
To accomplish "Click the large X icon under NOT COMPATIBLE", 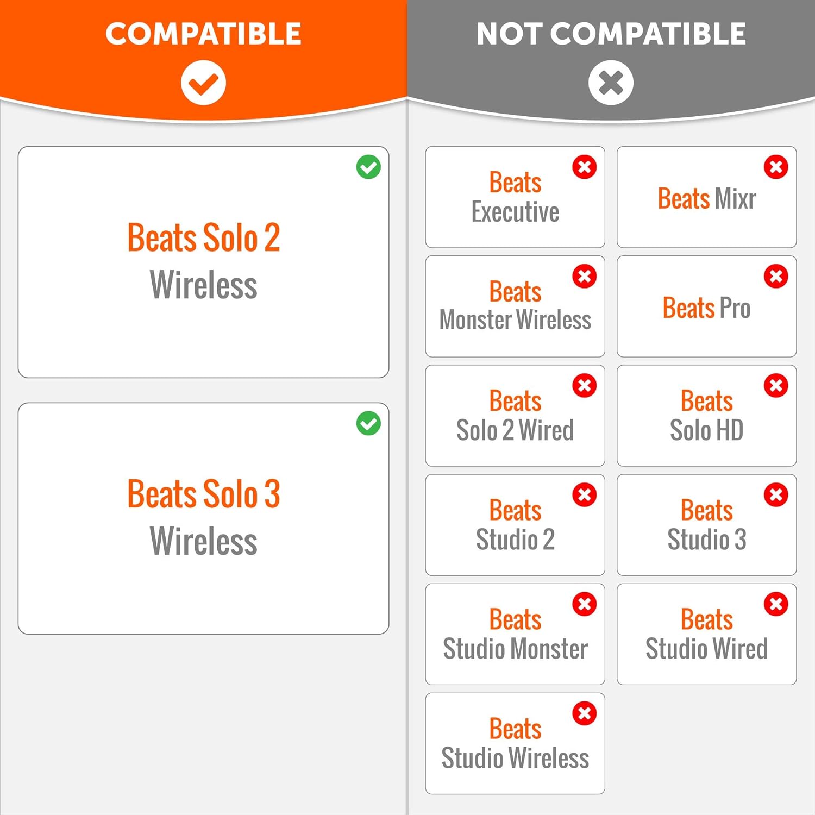I will click(x=611, y=83).
